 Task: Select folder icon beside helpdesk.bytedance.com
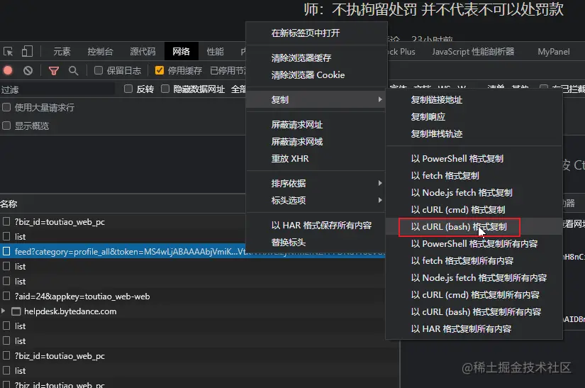pyautogui.click(x=16, y=311)
